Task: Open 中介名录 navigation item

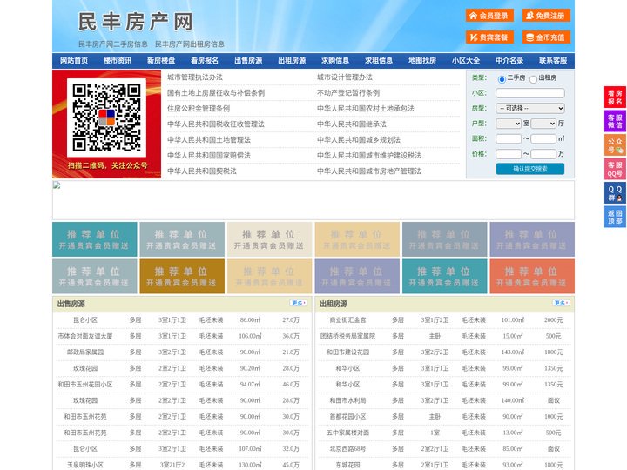Action: click(509, 61)
